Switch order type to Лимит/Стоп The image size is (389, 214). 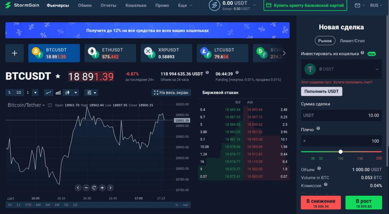click(352, 41)
